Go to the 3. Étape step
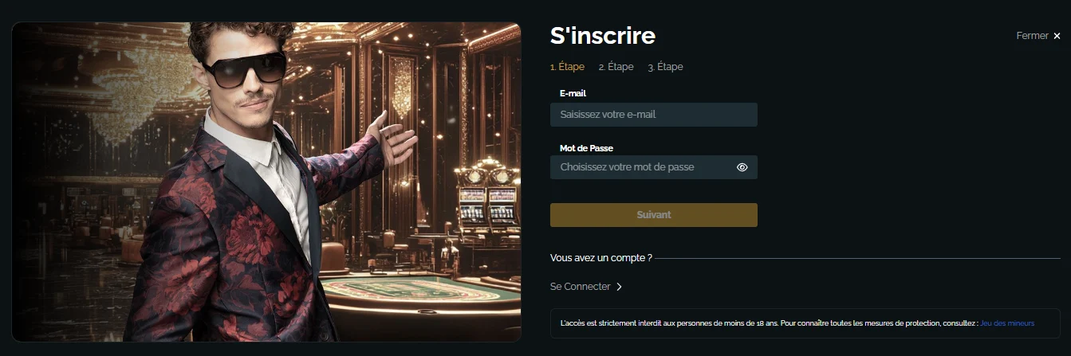1071x356 pixels. [665, 67]
